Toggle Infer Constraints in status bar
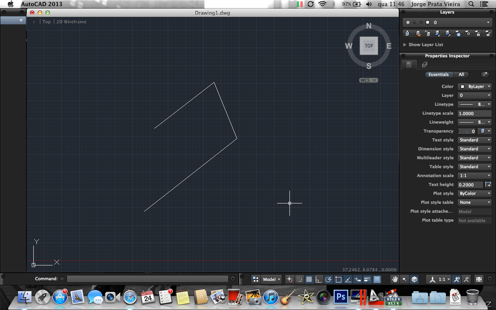Screen dimensions: 496x310 pos(289,279)
